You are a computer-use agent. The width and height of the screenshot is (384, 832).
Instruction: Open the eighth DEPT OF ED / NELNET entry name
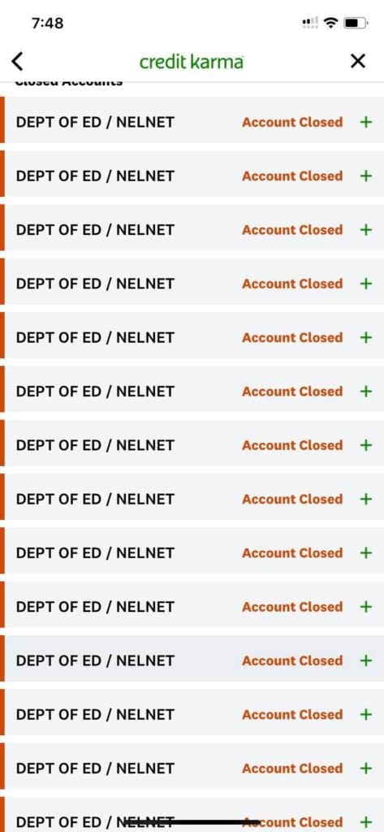tap(95, 500)
